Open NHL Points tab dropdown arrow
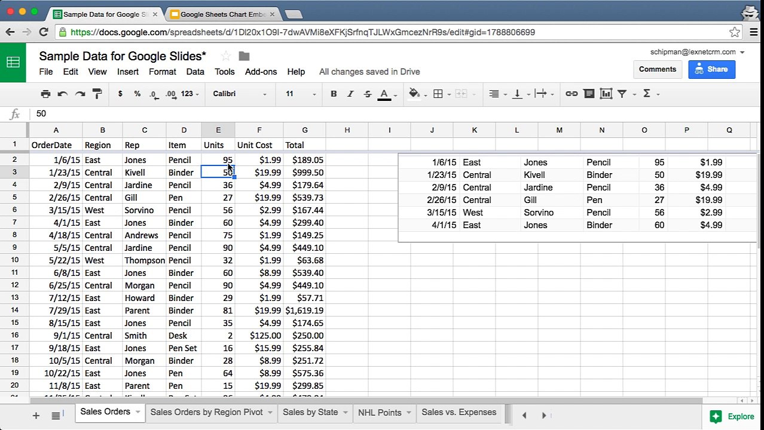Viewport: 764px width, 430px height. click(x=409, y=413)
